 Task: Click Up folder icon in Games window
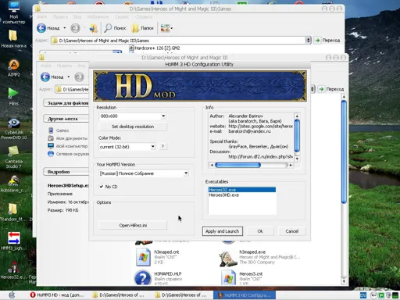(93, 28)
